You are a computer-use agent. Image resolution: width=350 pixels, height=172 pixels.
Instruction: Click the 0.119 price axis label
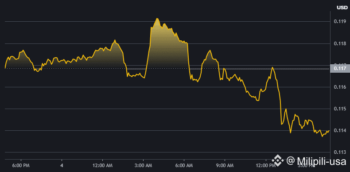tap(340, 22)
